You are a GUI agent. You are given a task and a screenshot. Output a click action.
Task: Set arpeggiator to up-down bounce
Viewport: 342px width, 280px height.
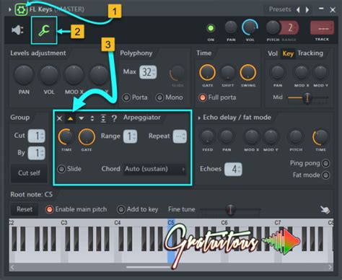[92, 118]
